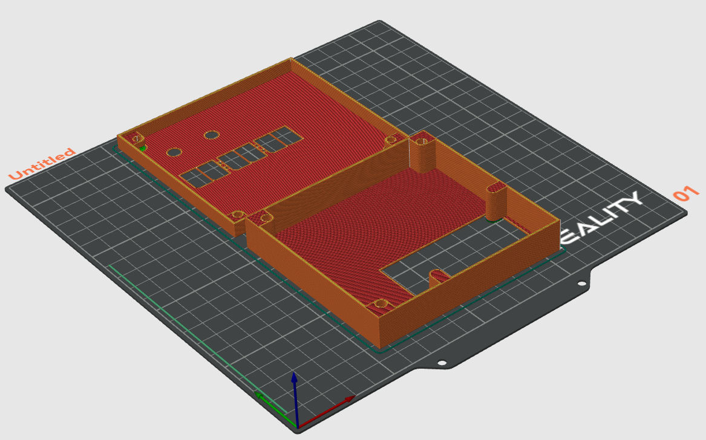The image size is (706, 440).
Task: Click the screw hole at lid right corner
Action: [391, 140]
